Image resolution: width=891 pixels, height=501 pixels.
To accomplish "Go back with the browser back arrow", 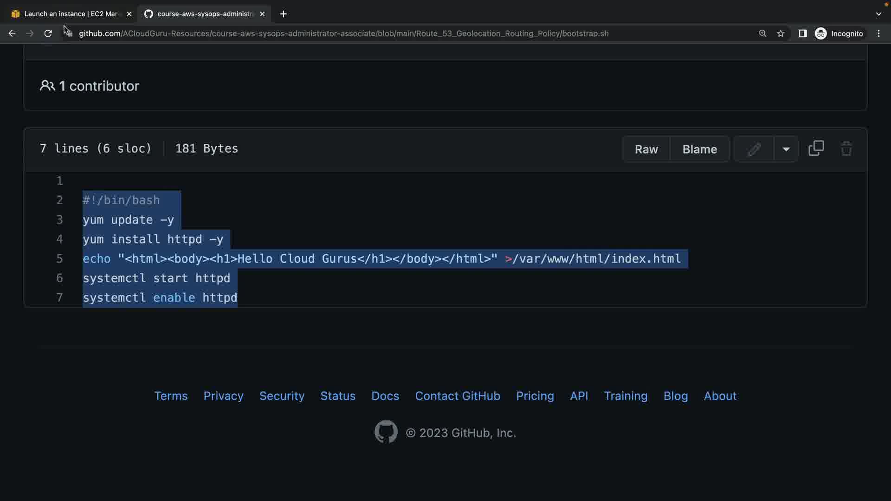I will [13, 33].
